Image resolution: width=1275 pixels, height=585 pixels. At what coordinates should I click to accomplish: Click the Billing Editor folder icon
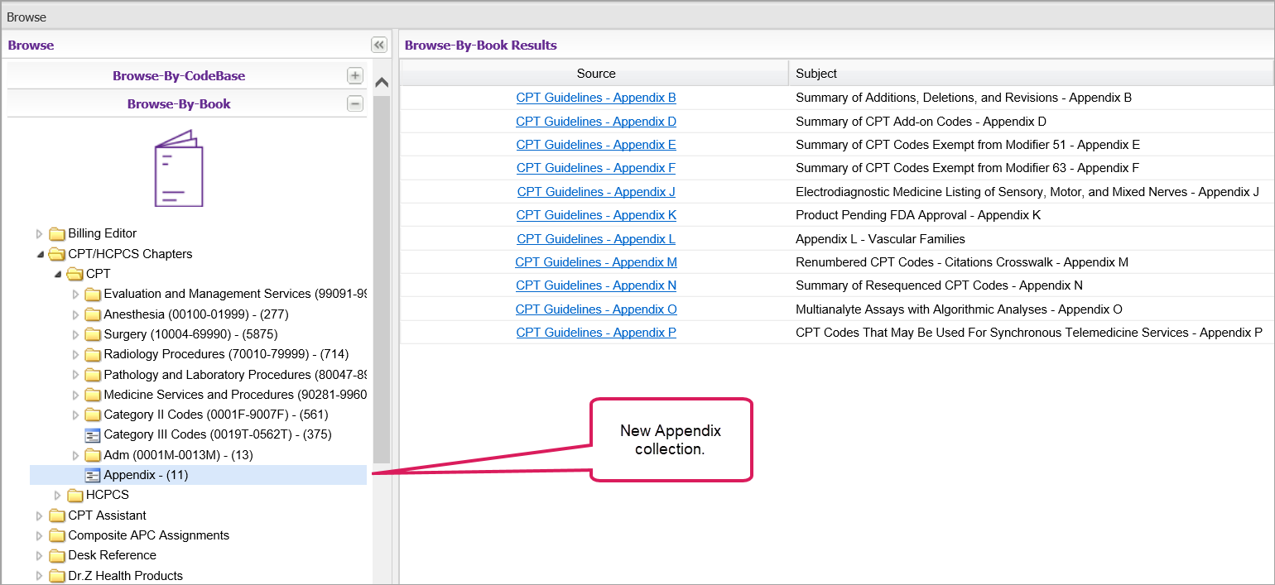click(57, 234)
